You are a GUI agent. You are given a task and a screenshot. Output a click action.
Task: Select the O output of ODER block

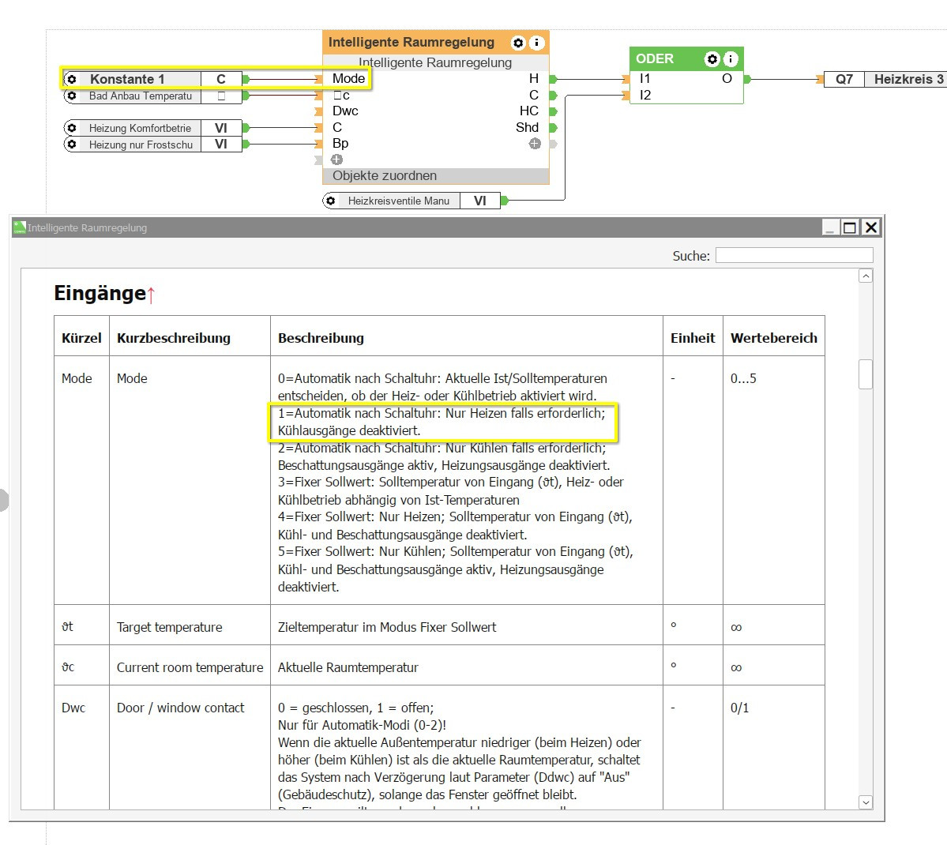tap(727, 78)
